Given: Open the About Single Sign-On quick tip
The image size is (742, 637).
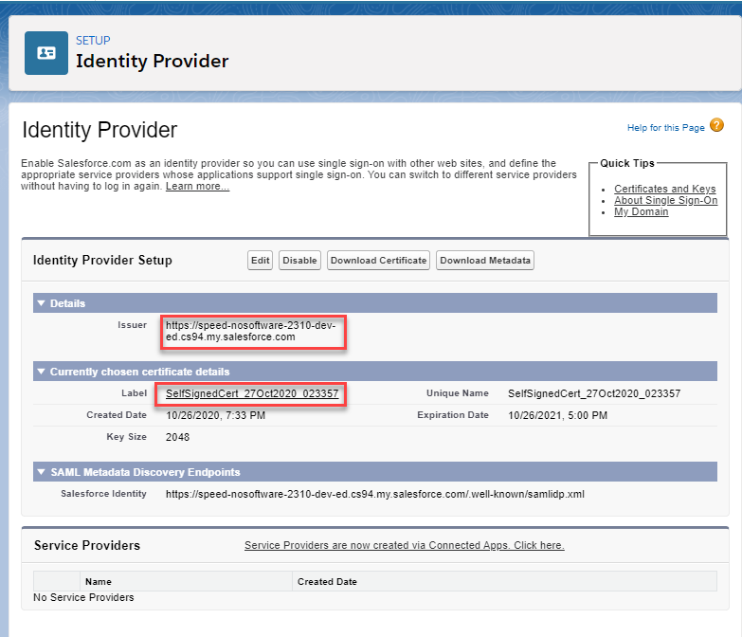Looking at the screenshot, I should [x=666, y=200].
